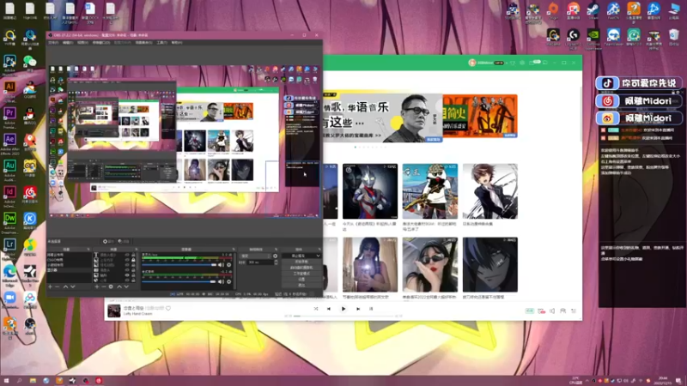Open the 帮助 menu in OBS
This screenshot has height=386, width=687.
[x=177, y=42]
